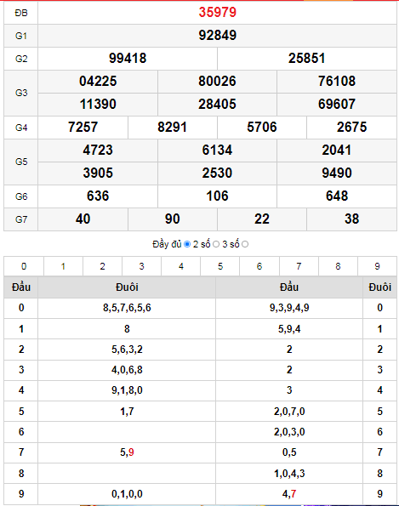Choose digit 7 in the number filter row

[x=299, y=266]
